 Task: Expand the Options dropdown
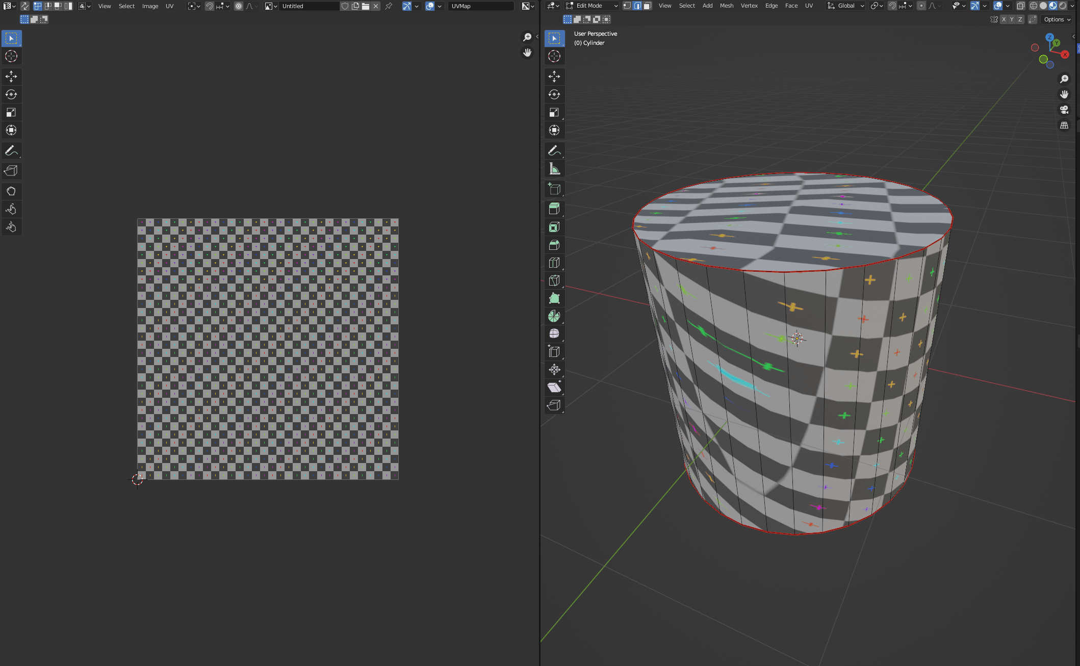pos(1057,19)
